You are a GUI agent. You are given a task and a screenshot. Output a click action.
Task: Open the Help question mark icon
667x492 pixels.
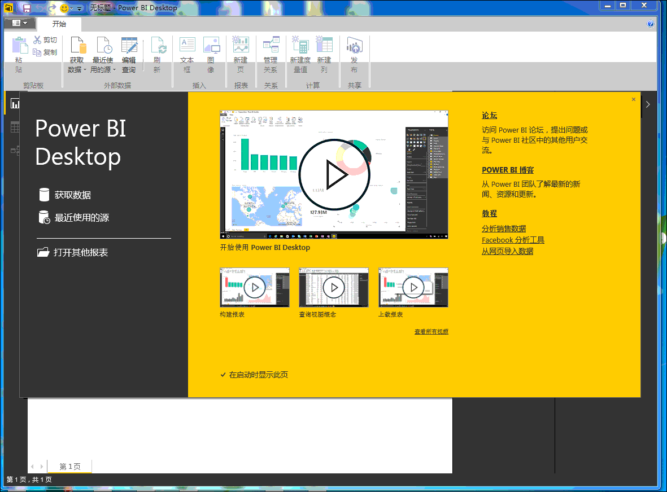651,24
